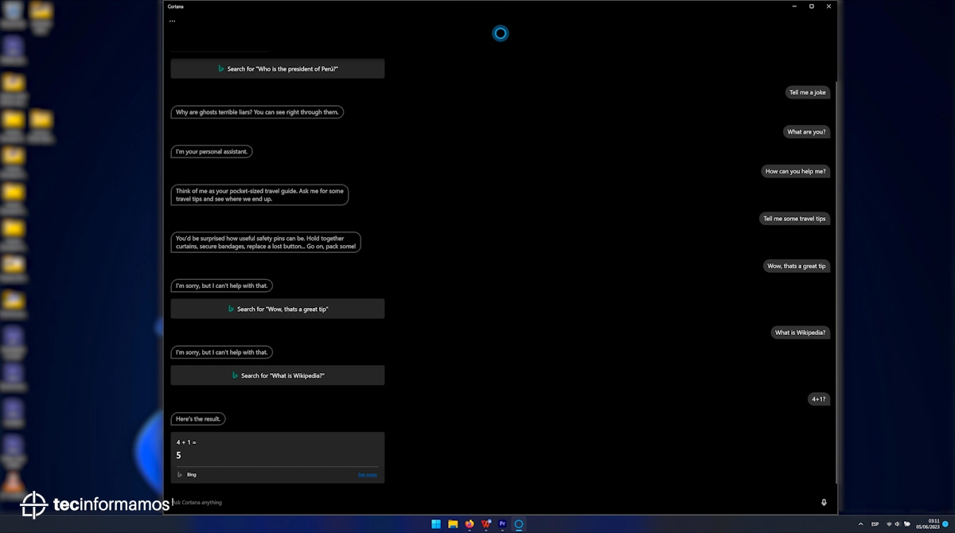955x533 pixels.
Task: Open File Explorer from the taskbar
Action: coord(453,524)
